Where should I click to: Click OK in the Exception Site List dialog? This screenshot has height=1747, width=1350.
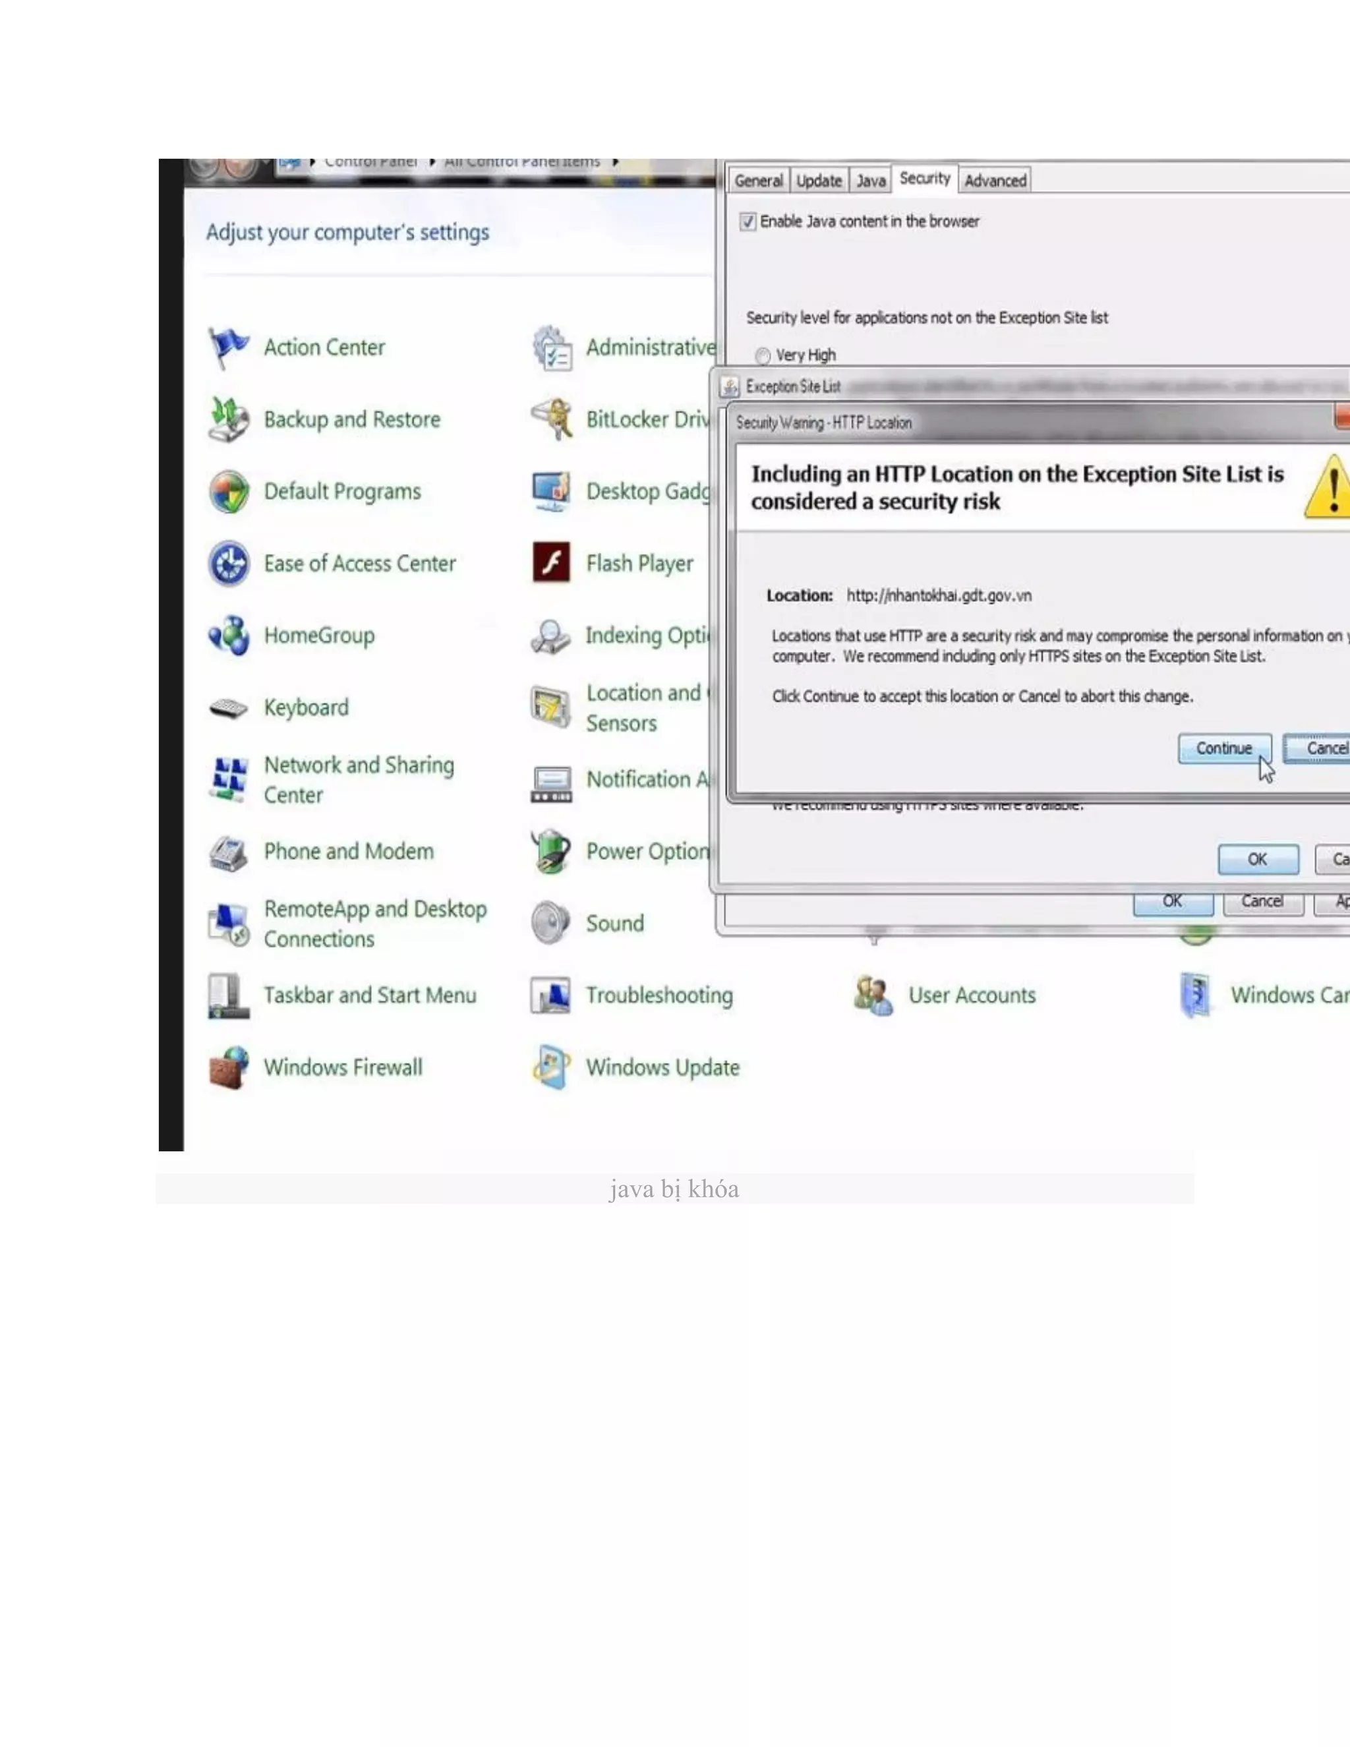tap(1256, 859)
